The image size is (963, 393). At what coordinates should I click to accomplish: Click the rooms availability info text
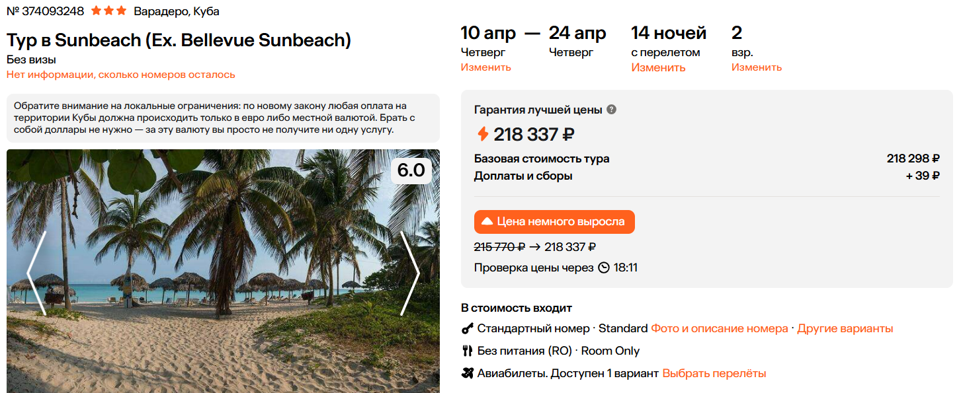coord(120,75)
